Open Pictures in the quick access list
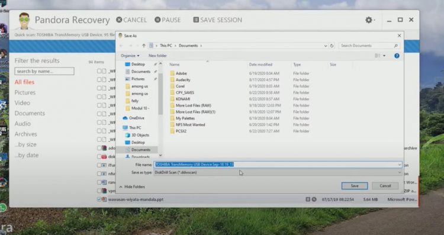The width and height of the screenshot is (444, 235). click(x=138, y=79)
